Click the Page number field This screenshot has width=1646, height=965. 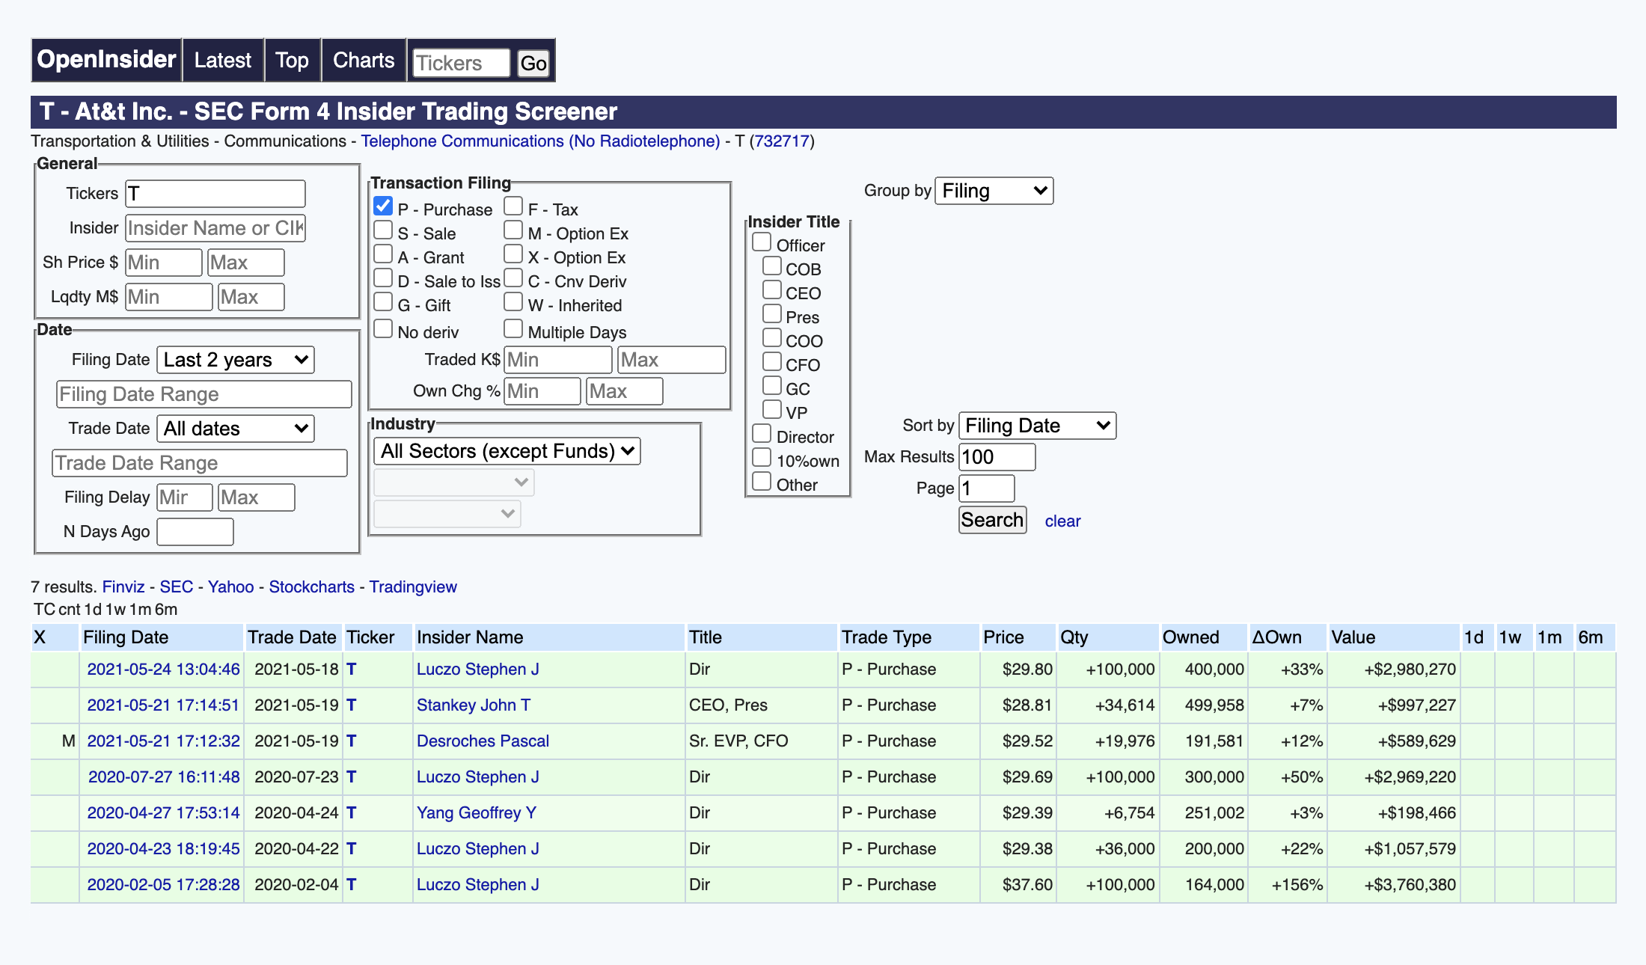(x=987, y=488)
